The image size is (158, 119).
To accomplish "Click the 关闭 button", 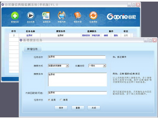I will tap(94, 108).
